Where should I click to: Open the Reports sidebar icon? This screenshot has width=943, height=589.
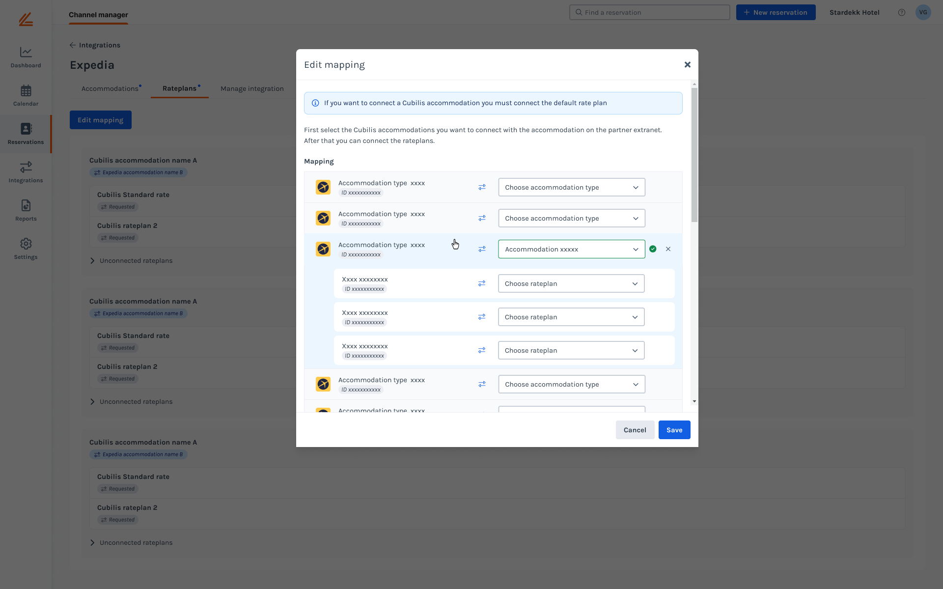26,210
